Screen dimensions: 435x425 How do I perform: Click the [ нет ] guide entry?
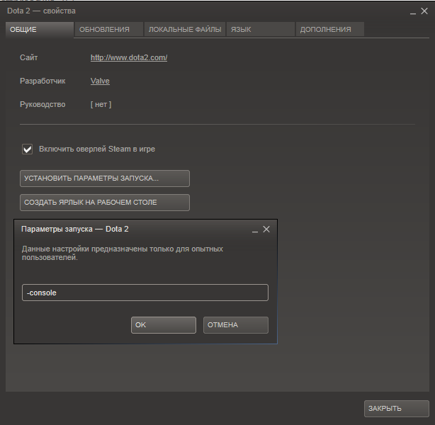(x=101, y=105)
